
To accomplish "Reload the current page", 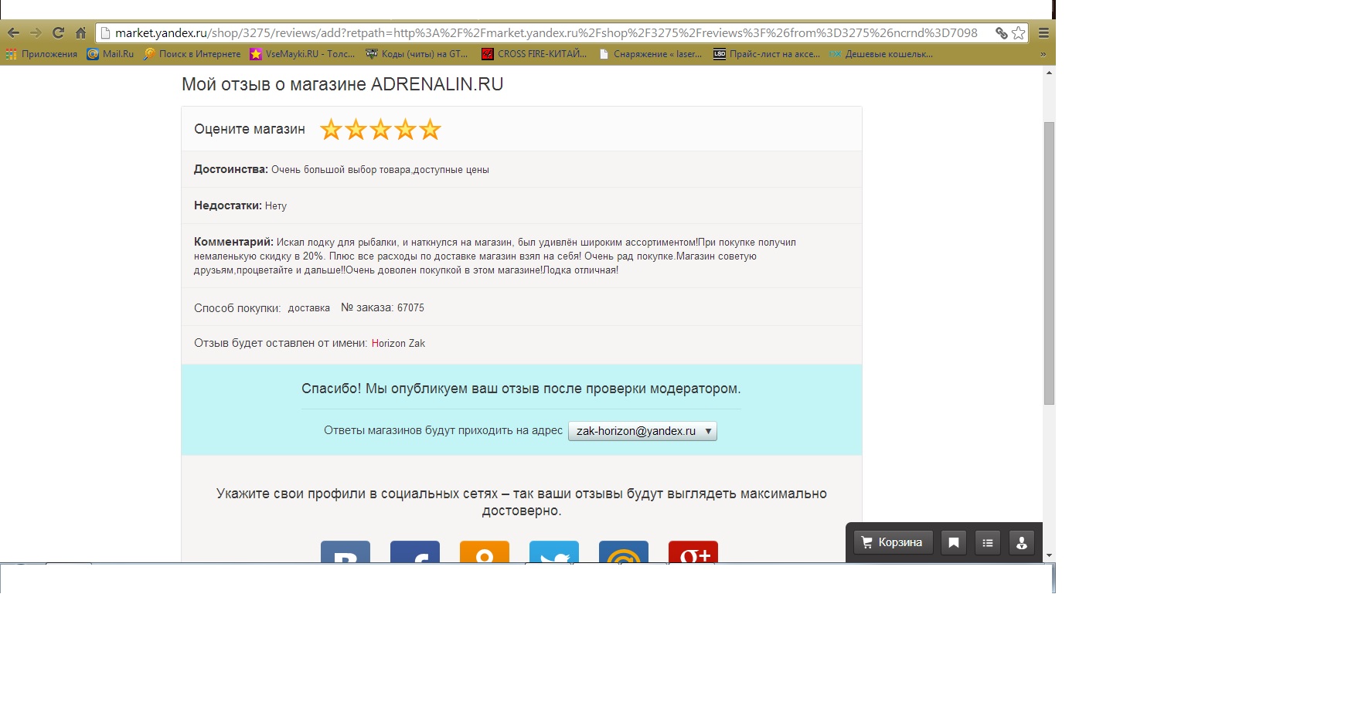I will point(58,32).
